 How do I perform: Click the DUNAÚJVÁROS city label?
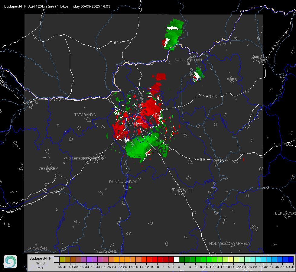point(123,182)
